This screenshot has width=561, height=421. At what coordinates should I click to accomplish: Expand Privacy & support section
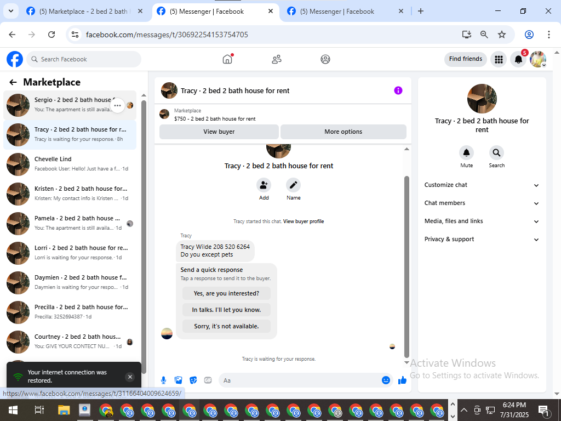[482, 239]
